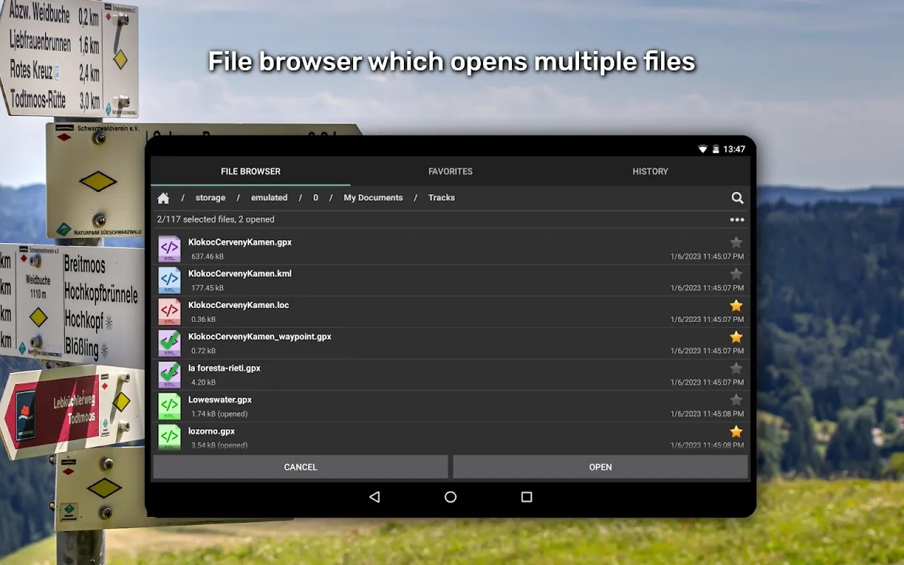Image resolution: width=904 pixels, height=565 pixels.
Task: Click the green Loweswater.gpx file icon
Action: pyautogui.click(x=169, y=406)
